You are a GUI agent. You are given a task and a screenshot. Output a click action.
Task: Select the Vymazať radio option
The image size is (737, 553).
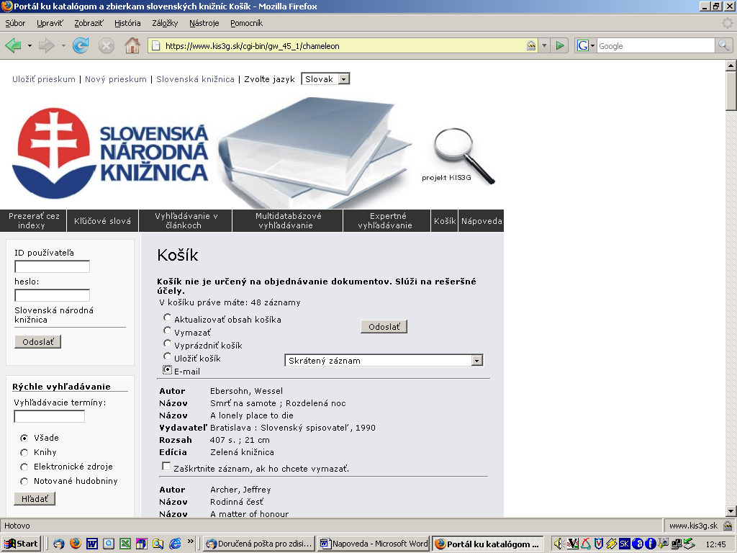click(x=168, y=331)
